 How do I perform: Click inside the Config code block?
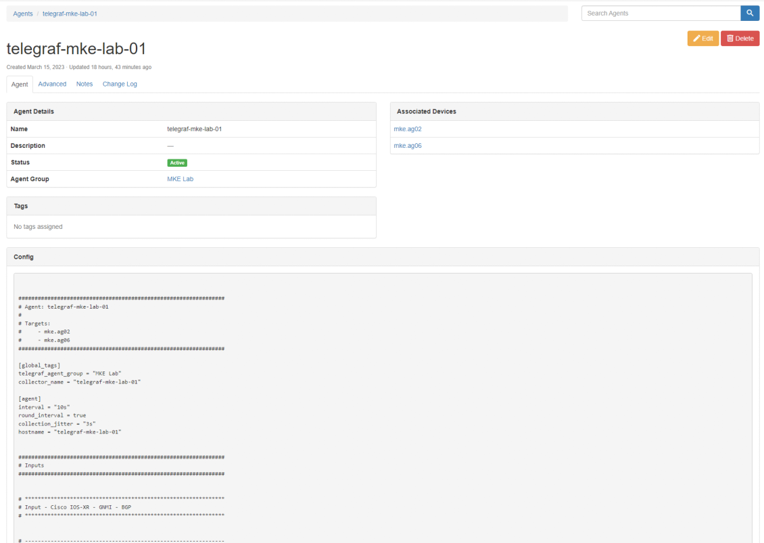[382, 405]
